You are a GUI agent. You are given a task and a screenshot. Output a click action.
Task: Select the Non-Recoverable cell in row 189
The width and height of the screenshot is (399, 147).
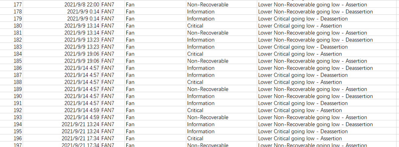tap(208, 89)
